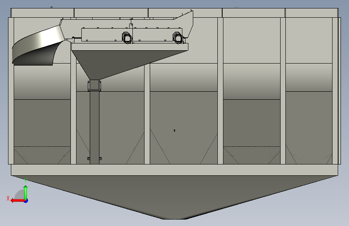Select the horizontal base beam above the bottom hopper
This screenshot has height=226, width=349.
pos(175,170)
